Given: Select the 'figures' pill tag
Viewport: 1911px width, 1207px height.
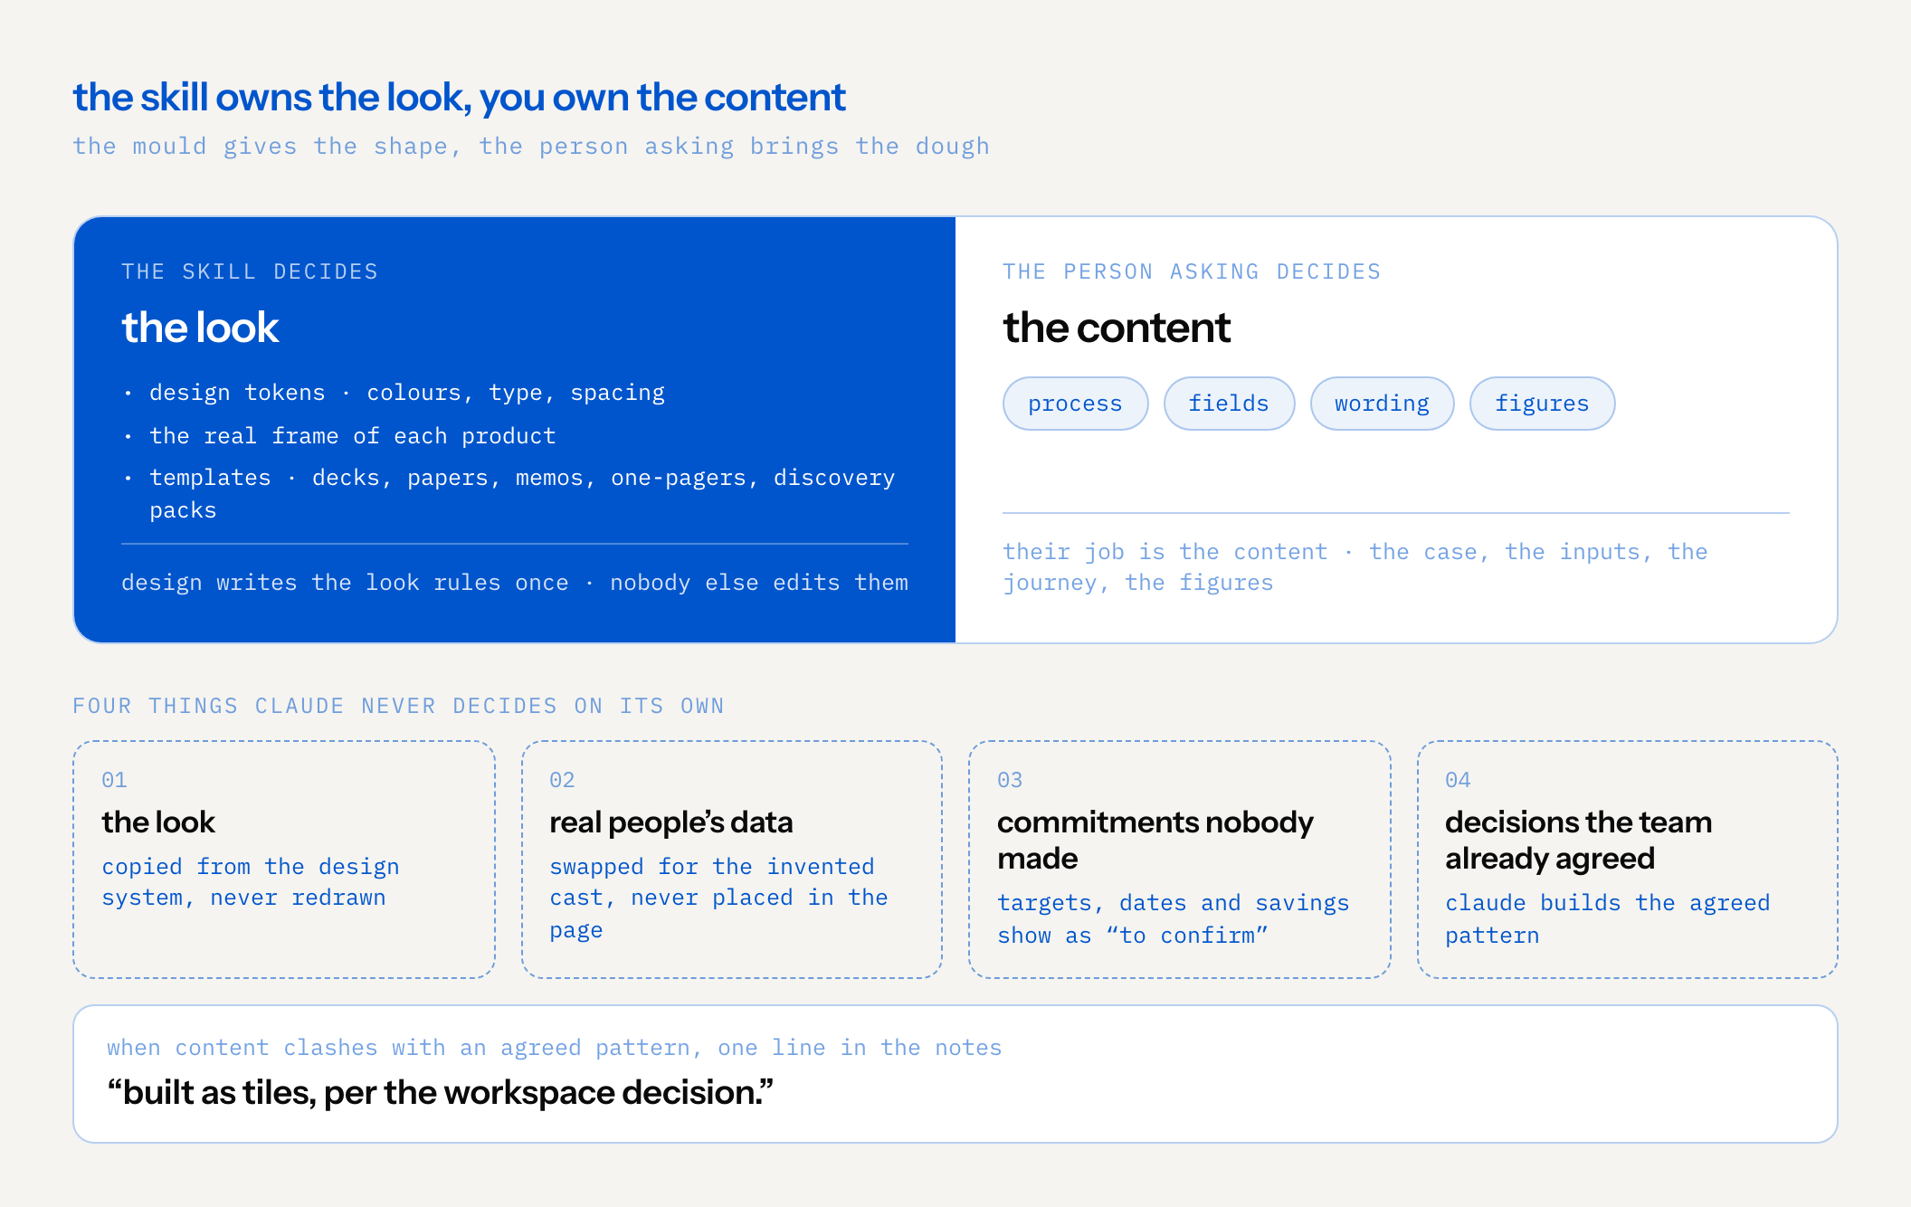Looking at the screenshot, I should [x=1542, y=404].
